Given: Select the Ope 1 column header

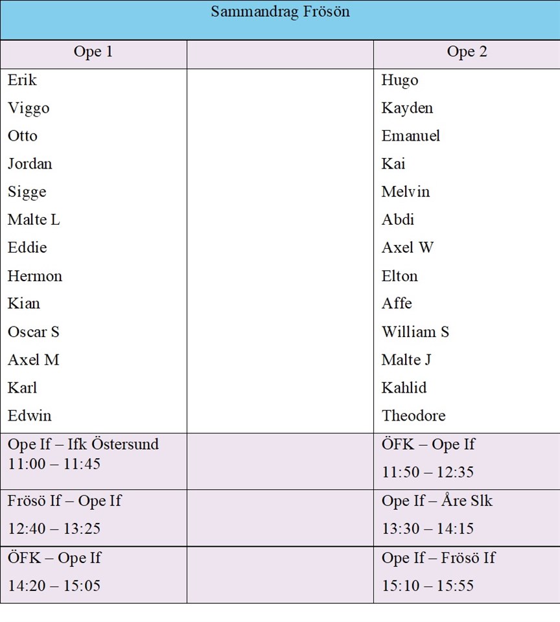Looking at the screenshot, I should 93,52.
